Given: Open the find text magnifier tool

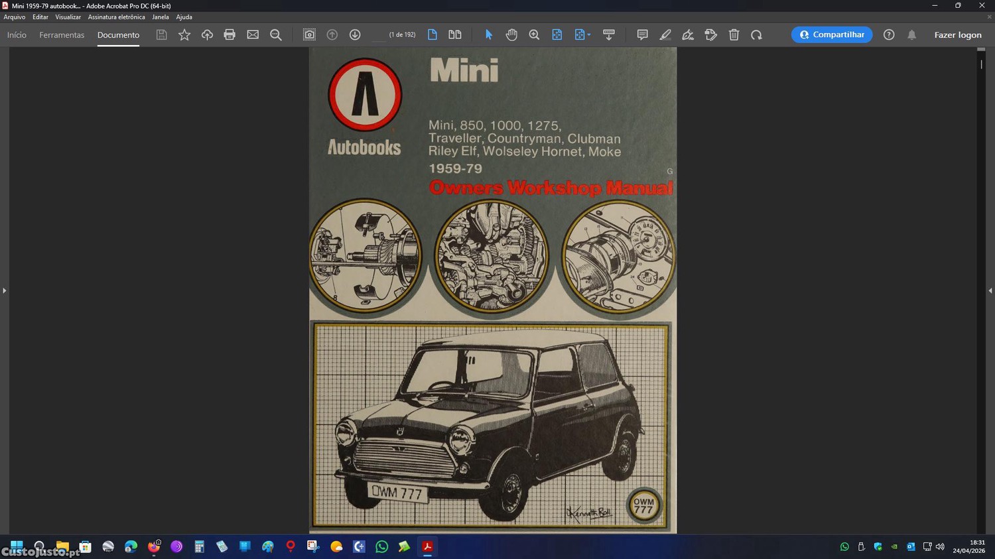Looking at the screenshot, I should coord(276,35).
